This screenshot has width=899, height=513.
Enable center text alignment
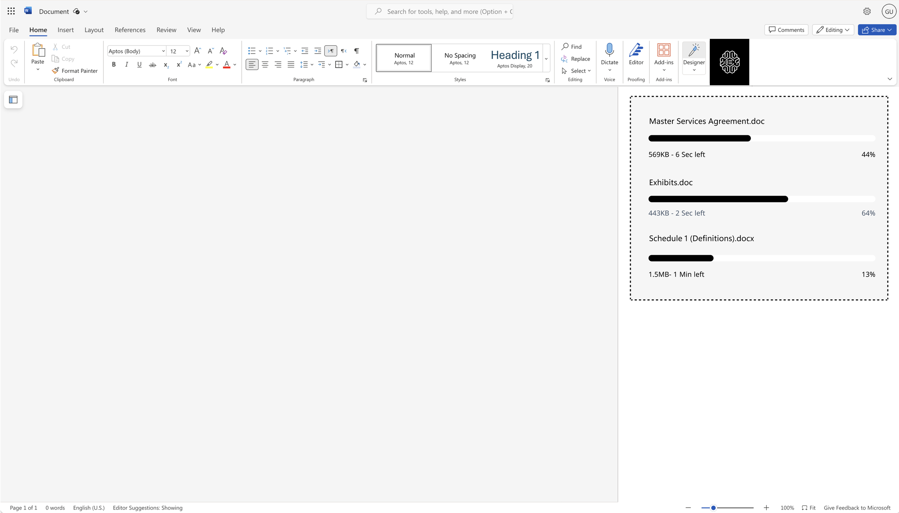[x=265, y=64]
